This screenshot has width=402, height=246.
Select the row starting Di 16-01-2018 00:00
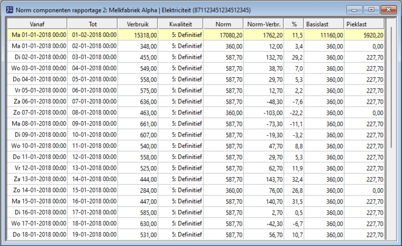point(196,212)
